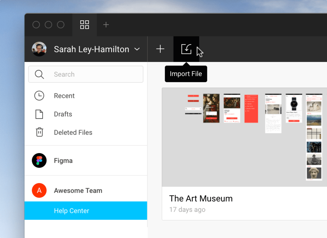Open Deleted Files section
327x238 pixels.
click(73, 132)
